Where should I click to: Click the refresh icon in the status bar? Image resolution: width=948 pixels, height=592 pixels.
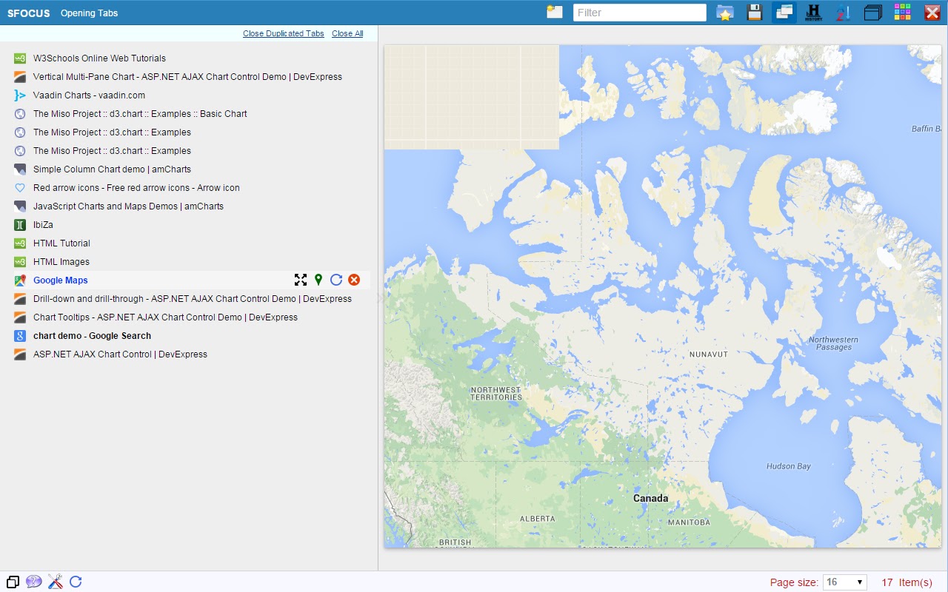[76, 582]
